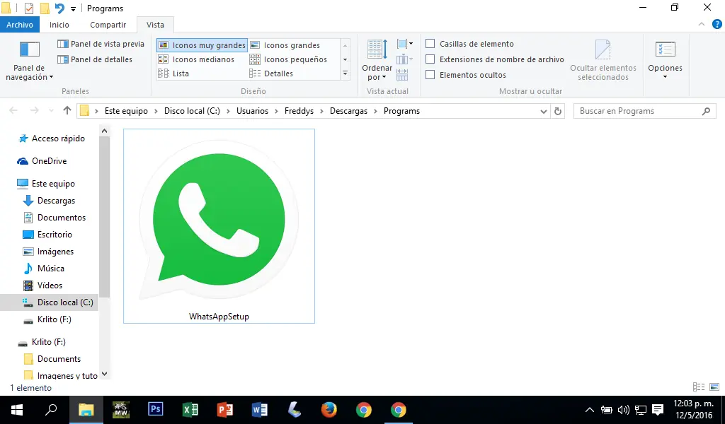The height and width of the screenshot is (424, 725).
Task: Toggle Panel de vista previa
Action: click(101, 44)
